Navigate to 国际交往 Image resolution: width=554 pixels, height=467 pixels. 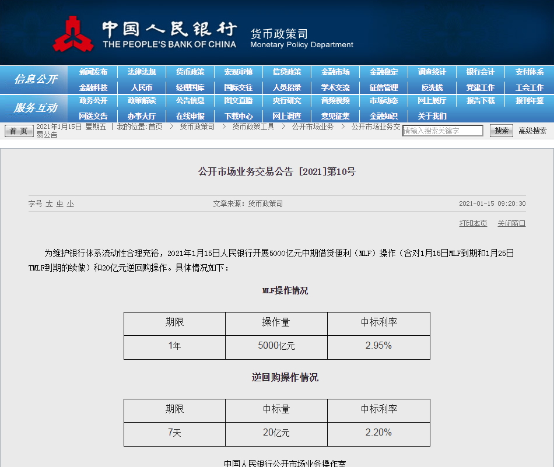(x=239, y=87)
